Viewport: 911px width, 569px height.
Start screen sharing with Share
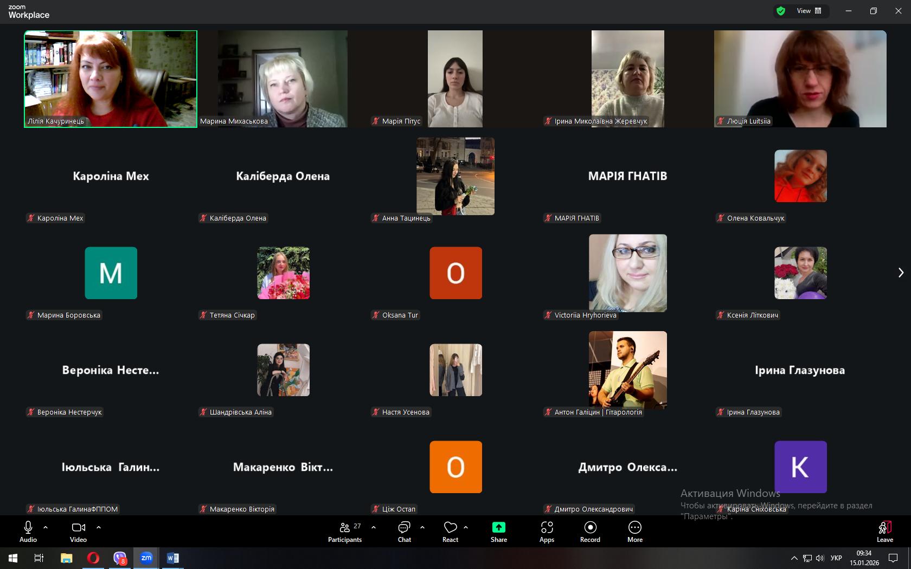(x=498, y=531)
